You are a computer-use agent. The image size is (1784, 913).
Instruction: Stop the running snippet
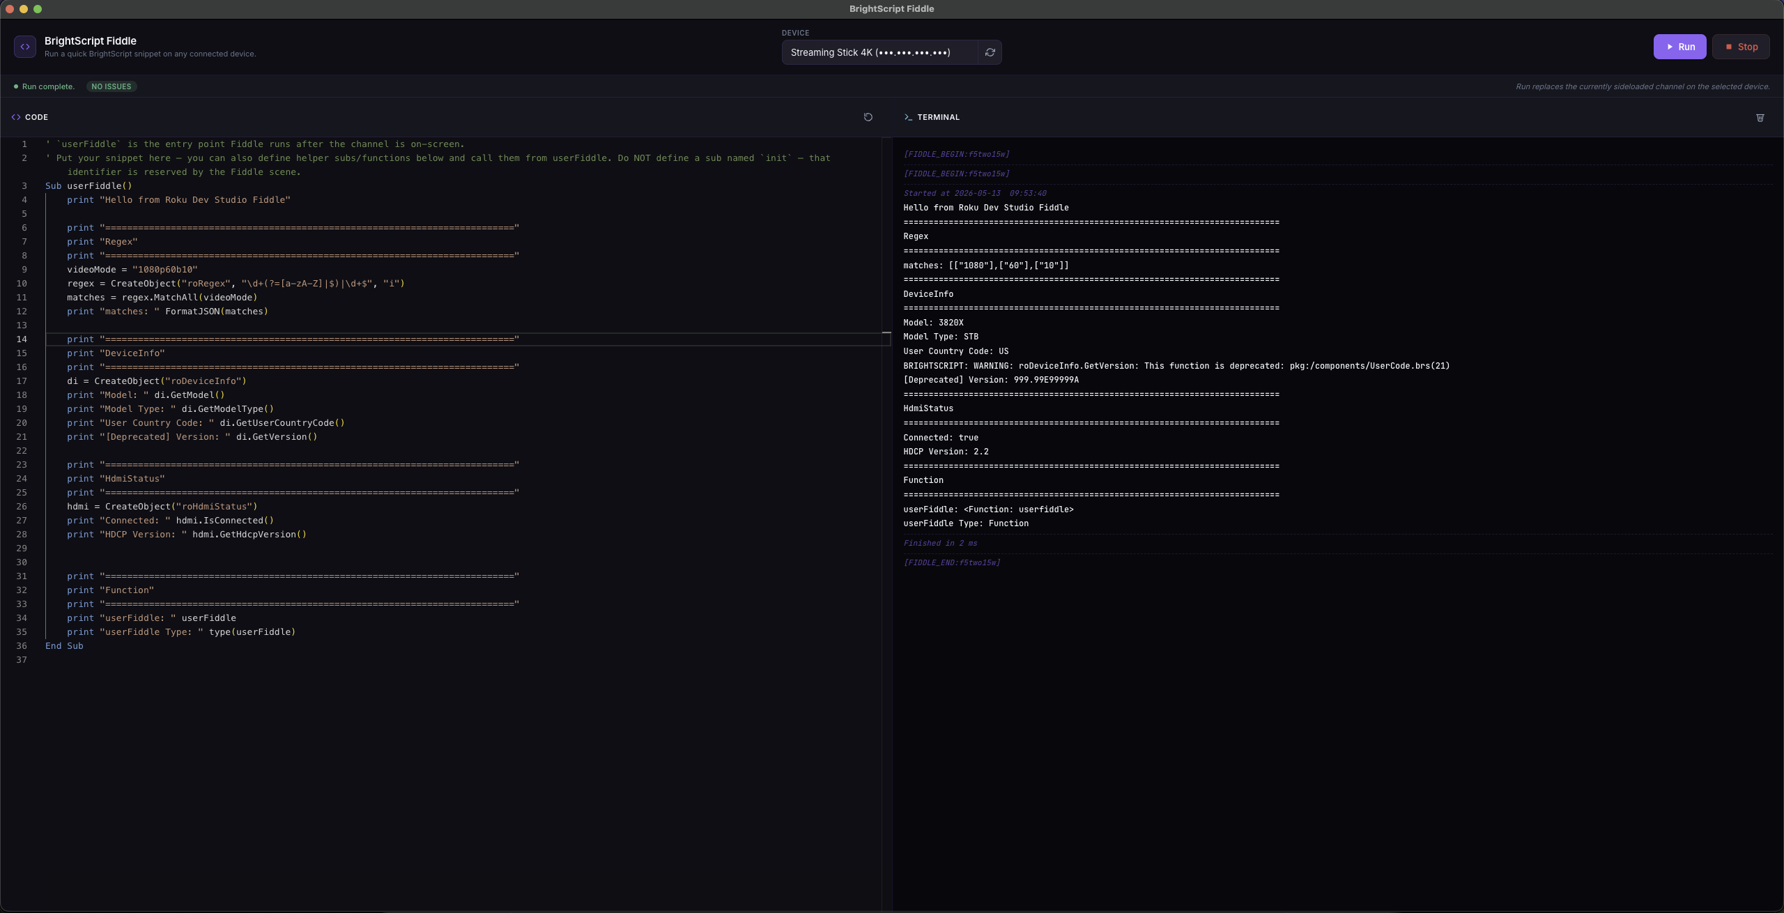click(x=1741, y=47)
